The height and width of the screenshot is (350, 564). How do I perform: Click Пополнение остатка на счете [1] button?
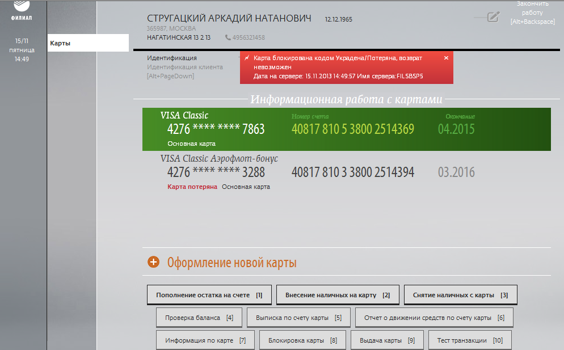(x=209, y=295)
